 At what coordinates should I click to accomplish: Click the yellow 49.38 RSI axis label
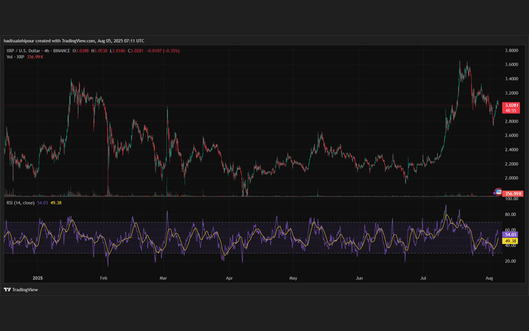[x=510, y=241]
